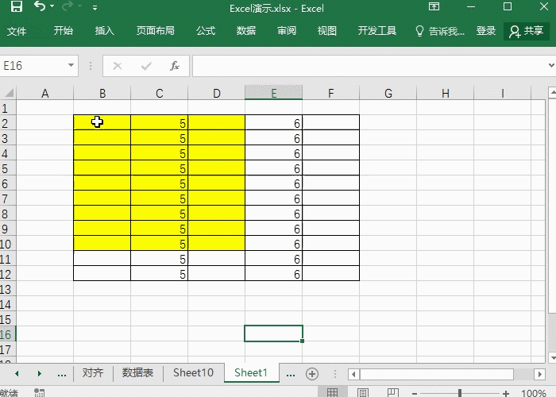Click yellow cell D6
Image resolution: width=556 pixels, height=397 pixels.
click(x=216, y=183)
